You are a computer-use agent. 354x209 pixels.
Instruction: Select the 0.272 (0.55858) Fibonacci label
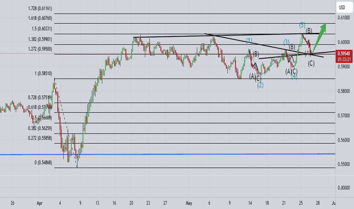pos(40,138)
